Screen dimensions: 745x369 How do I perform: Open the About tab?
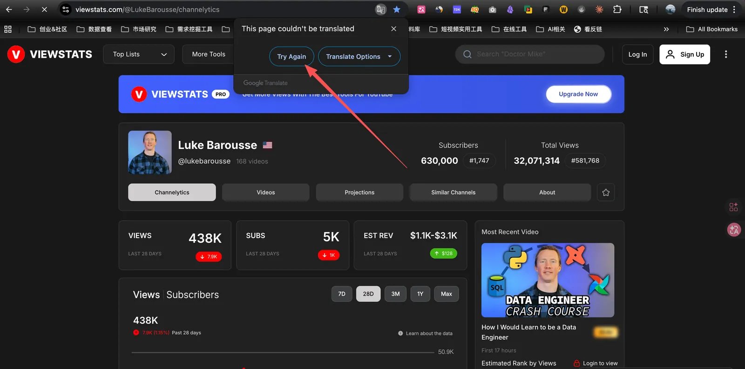pos(547,192)
